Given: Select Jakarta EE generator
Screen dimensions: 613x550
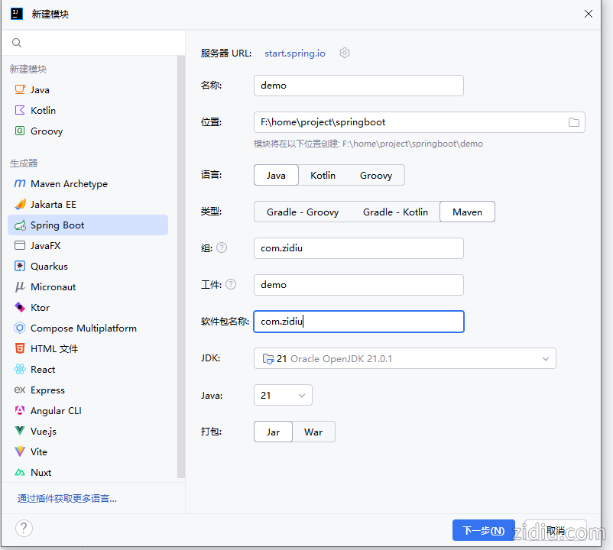Looking at the screenshot, I should [53, 205].
